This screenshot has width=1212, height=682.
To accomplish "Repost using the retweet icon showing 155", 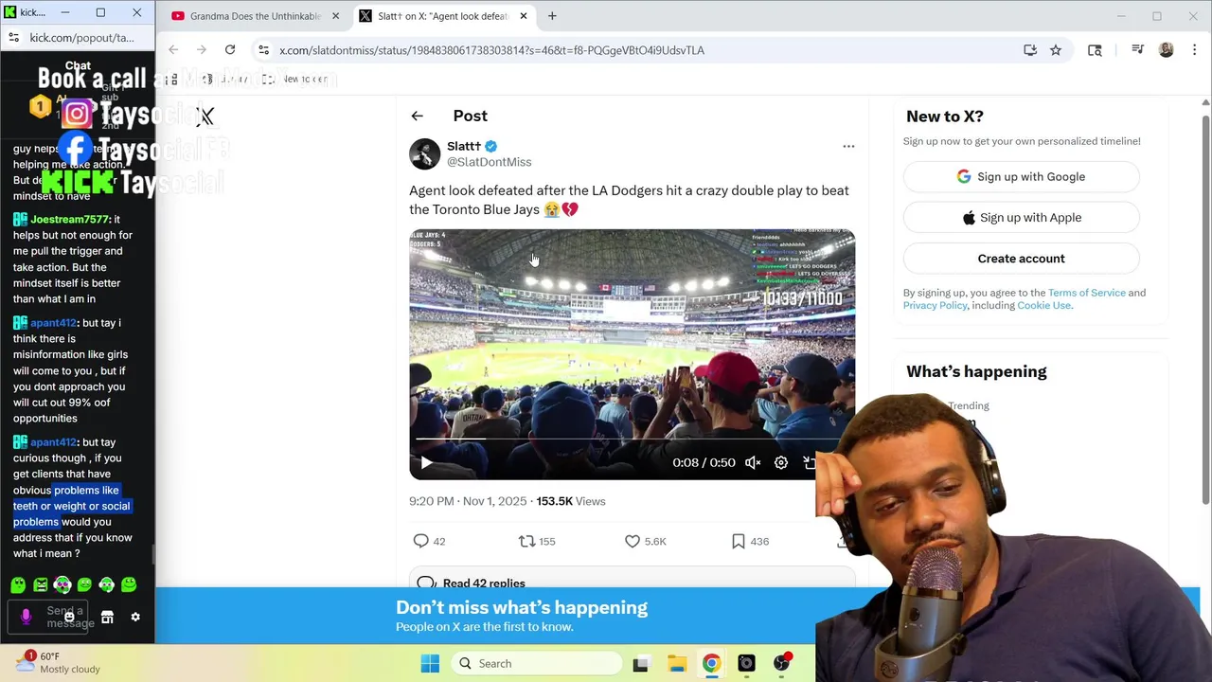I will point(526,541).
